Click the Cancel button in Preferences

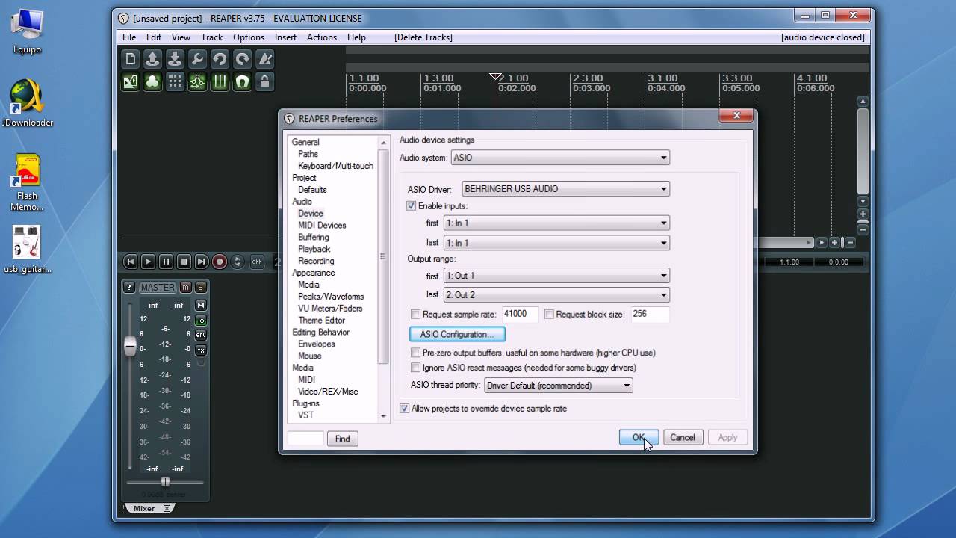683,438
